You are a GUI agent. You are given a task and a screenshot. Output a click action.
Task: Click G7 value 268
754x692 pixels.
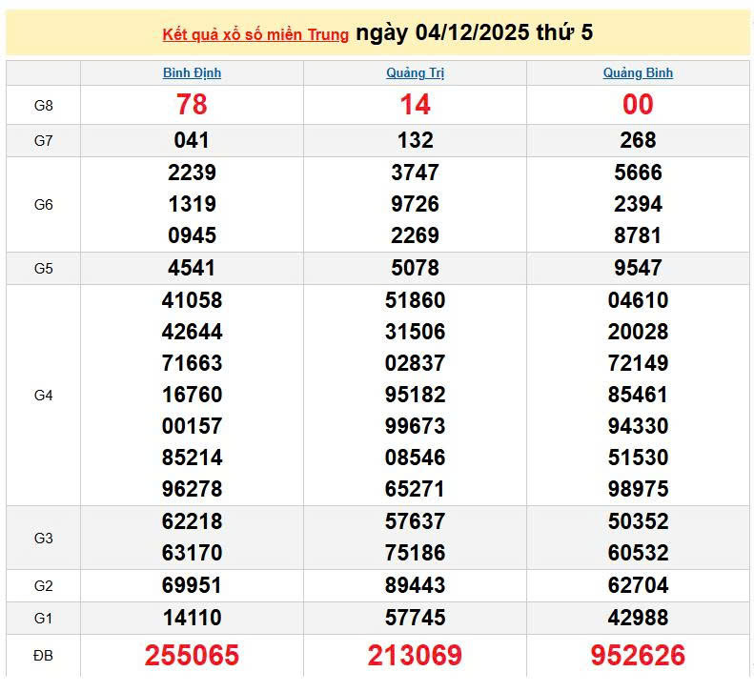coord(638,140)
